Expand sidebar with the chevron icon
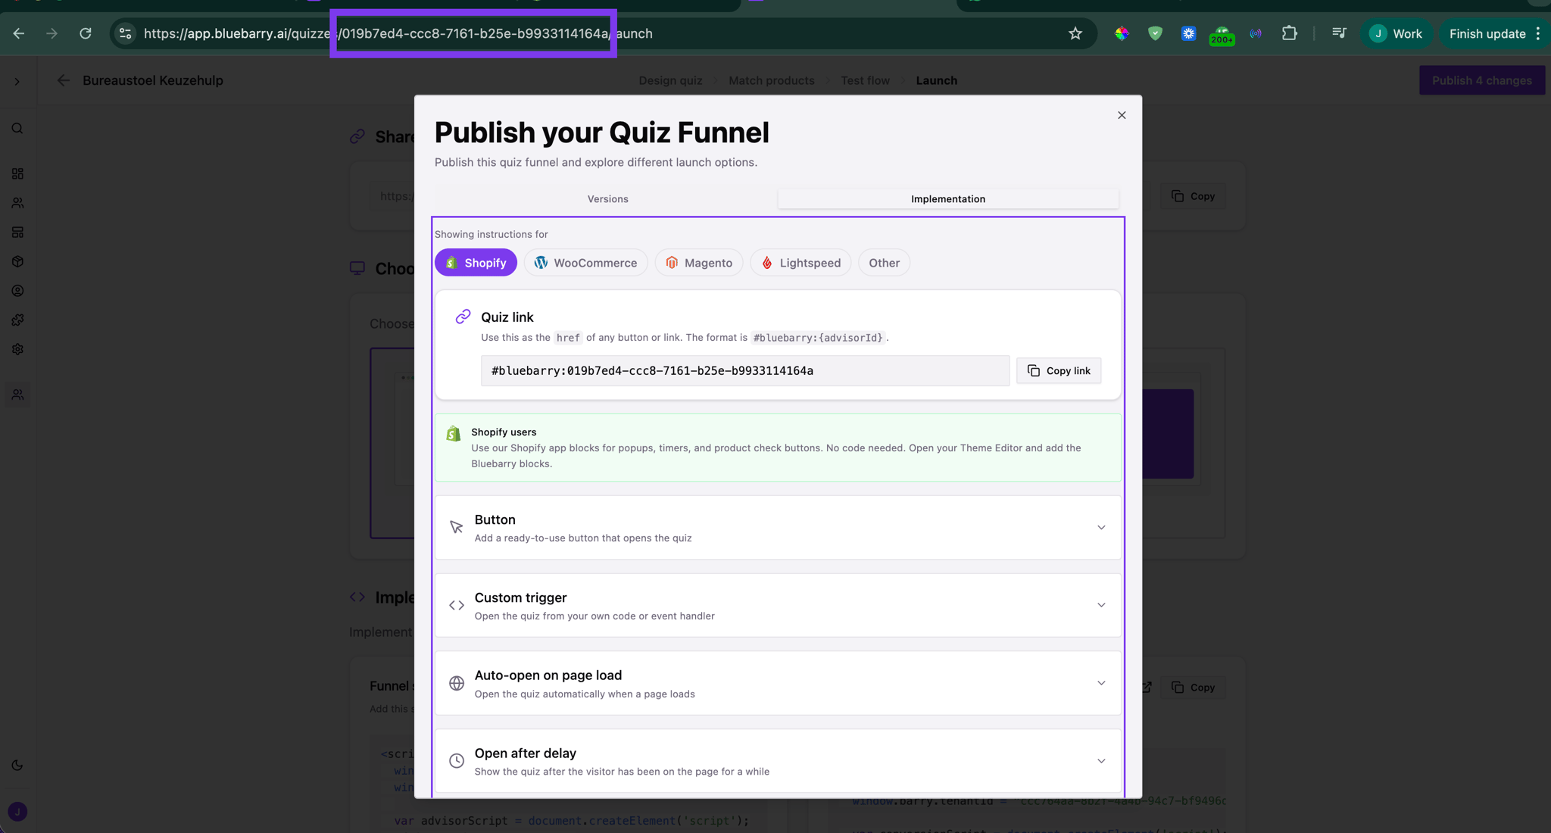Screen dimensions: 1551x833 [17, 81]
